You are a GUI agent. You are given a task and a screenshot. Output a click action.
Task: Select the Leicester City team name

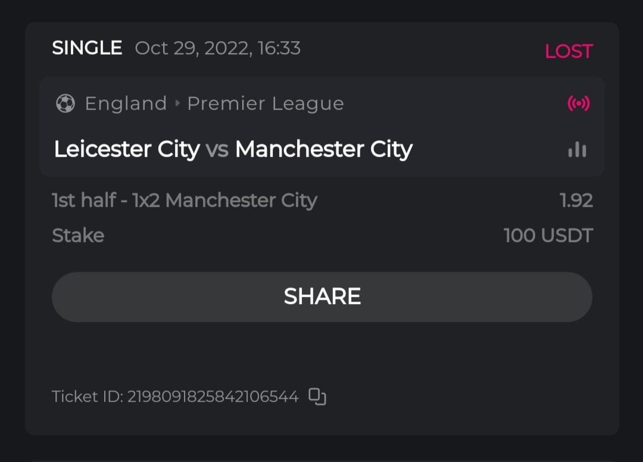click(x=127, y=149)
